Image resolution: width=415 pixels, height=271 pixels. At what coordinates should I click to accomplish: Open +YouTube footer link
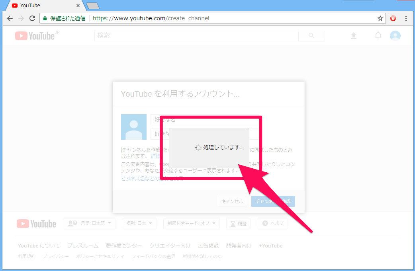click(x=271, y=246)
